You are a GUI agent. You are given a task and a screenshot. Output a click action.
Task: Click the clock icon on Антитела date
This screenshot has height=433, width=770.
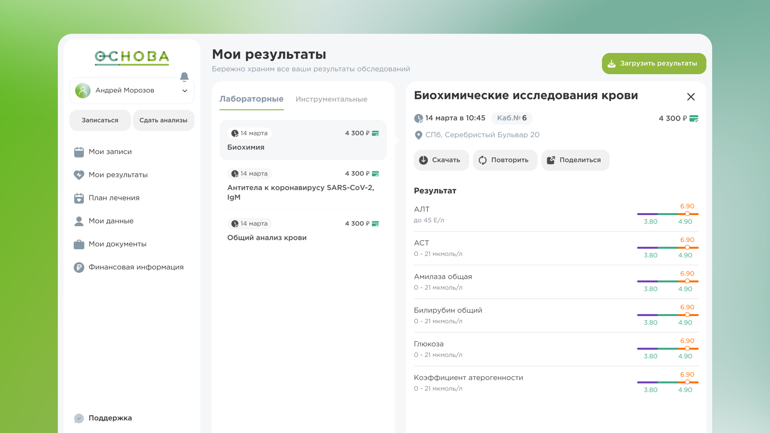(235, 174)
